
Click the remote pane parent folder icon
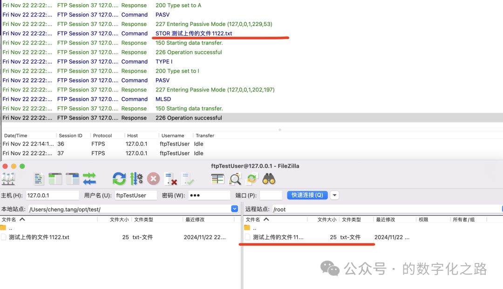point(247,228)
